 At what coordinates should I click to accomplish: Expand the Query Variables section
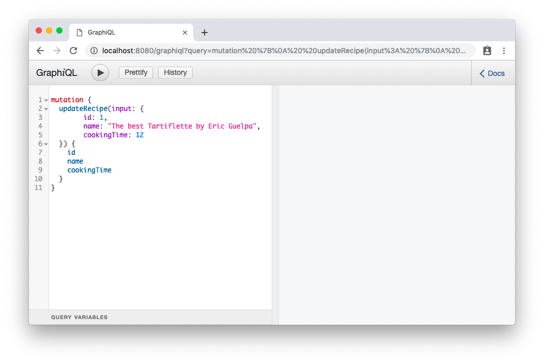79,317
